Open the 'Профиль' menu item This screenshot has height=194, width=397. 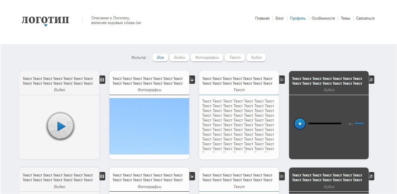(x=298, y=18)
